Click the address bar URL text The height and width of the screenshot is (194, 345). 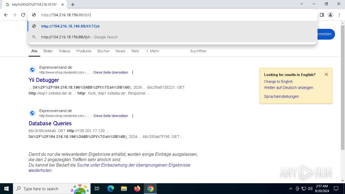[x=66, y=15]
